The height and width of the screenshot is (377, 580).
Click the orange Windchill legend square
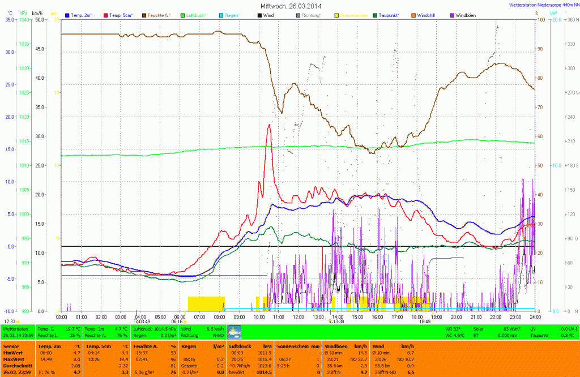click(x=413, y=14)
